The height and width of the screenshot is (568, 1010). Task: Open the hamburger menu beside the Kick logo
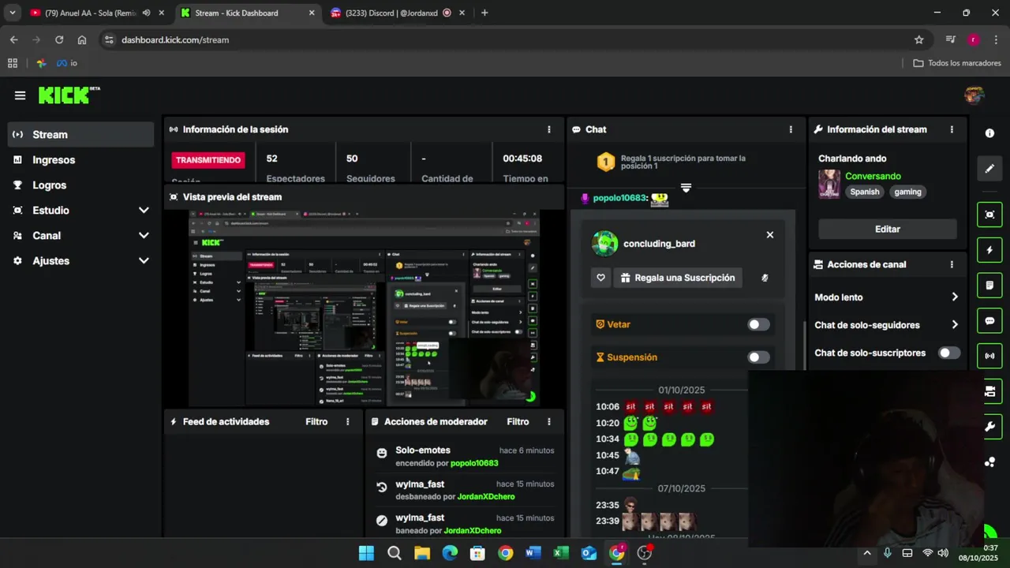[20, 95]
